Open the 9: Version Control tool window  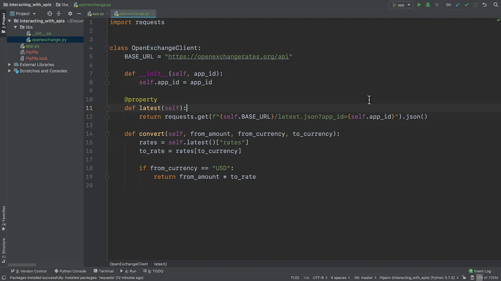click(29, 271)
